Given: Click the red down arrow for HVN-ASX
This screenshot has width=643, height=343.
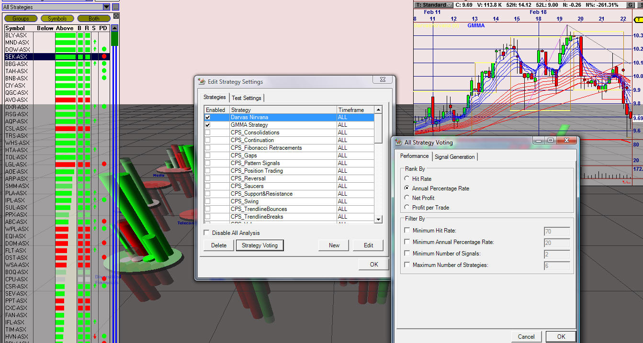Looking at the screenshot, I should (95, 337).
